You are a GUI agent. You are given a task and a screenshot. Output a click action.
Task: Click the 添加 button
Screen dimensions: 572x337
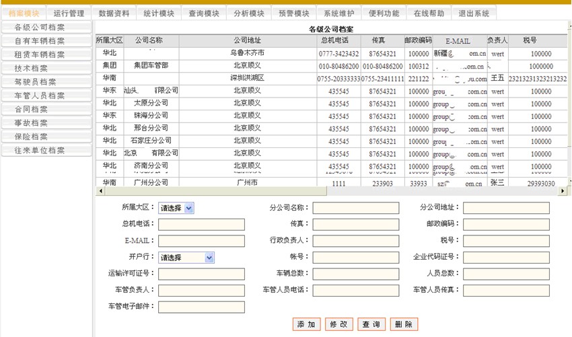306,324
